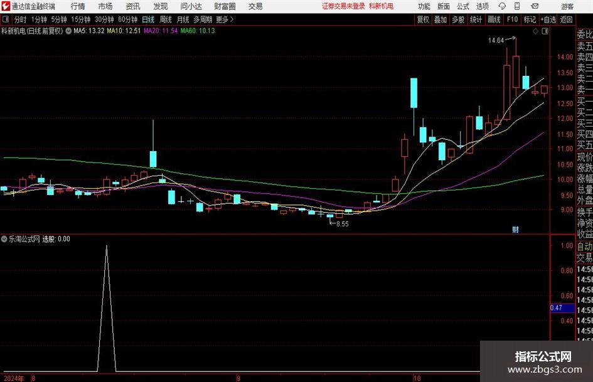Viewport: 593px width, 382px height.
Task: Open the 财富圈 menu
Action: pos(225,6)
